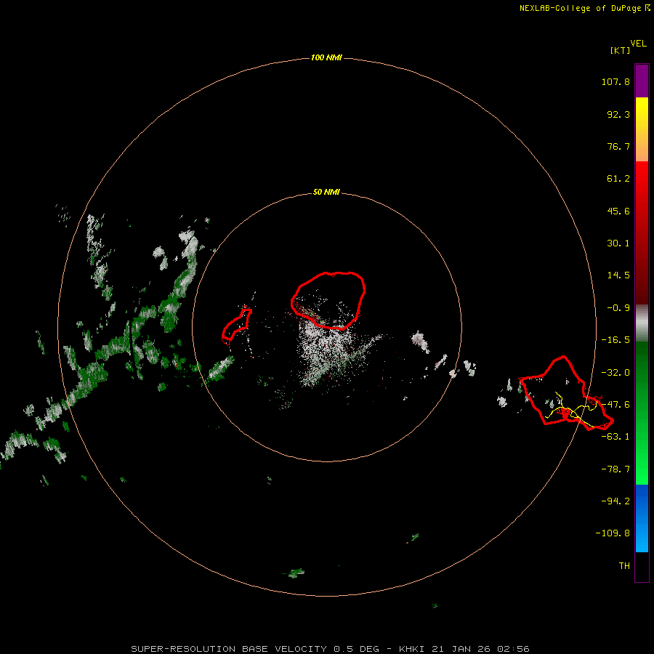Viewport: 654px width, 654px height.
Task: Click the TH legend label
Action: 624,566
